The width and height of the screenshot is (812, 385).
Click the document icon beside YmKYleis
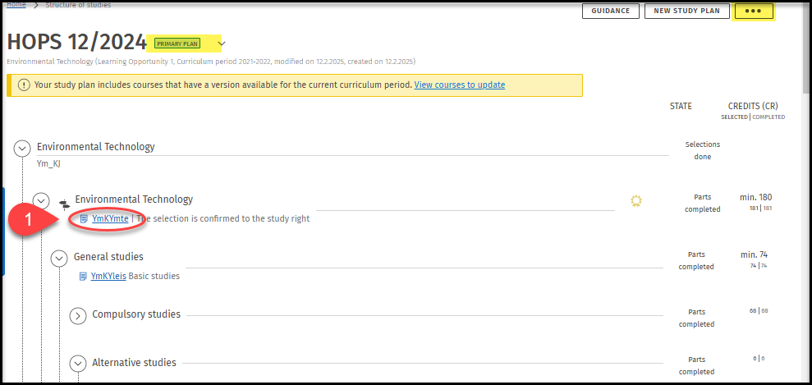coord(83,277)
